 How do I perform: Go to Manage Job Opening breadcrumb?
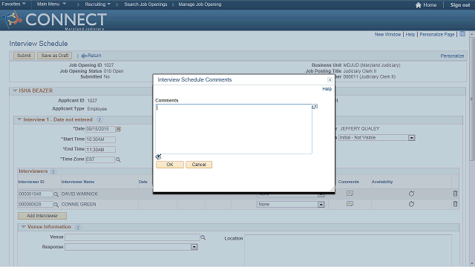200,4
